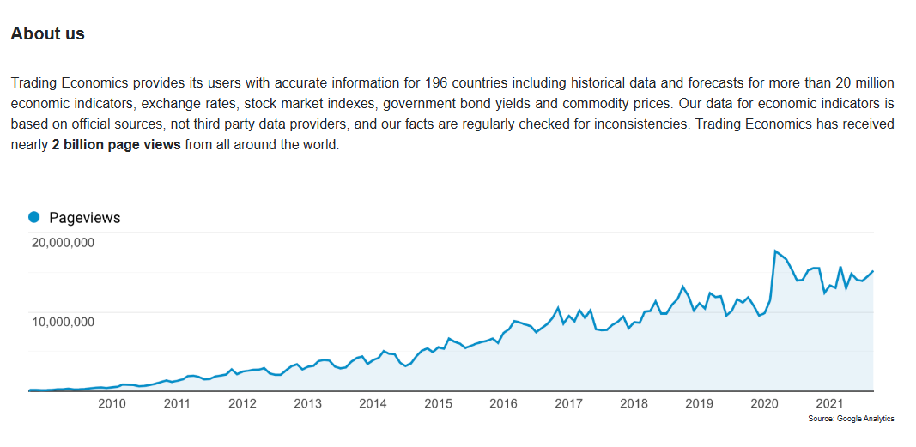Click the 2019 x-axis label
Screen dimensions: 916x447
(x=699, y=403)
